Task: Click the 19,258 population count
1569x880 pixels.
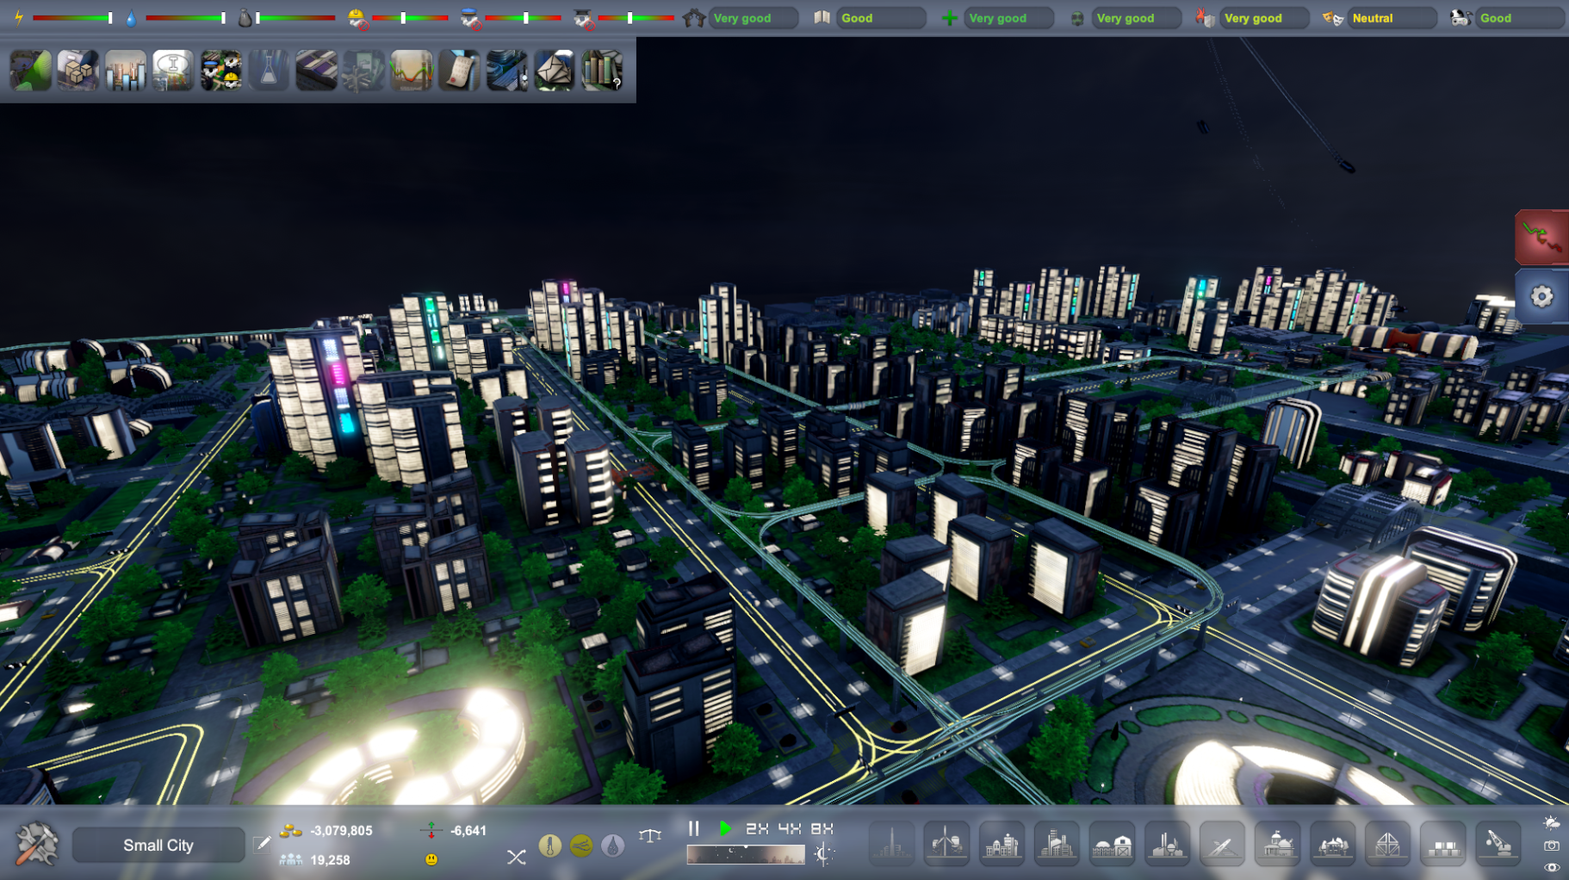Action: tap(330, 859)
